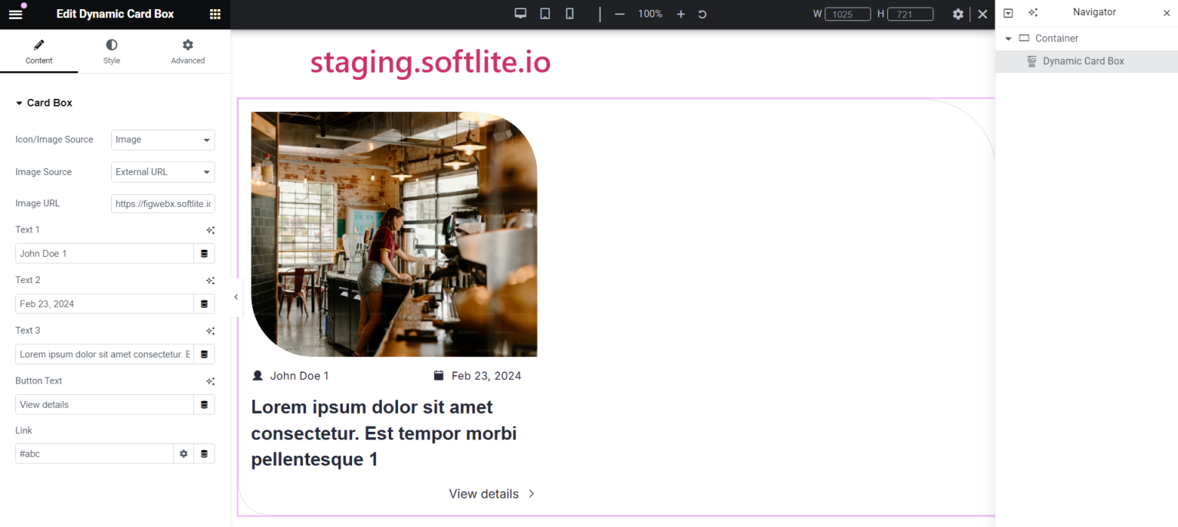Switch to tablet preview mode
The image size is (1178, 527).
[x=545, y=13]
